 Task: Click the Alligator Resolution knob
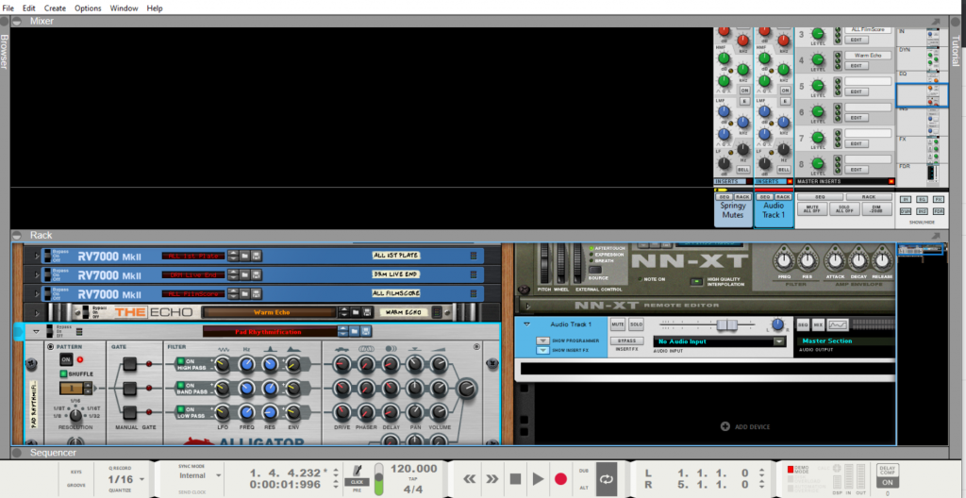point(75,415)
